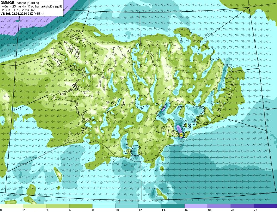The width and height of the screenshot is (277, 212).
Task: Click the medium green 4–6 m/s legend swatch
Action: point(58,206)
